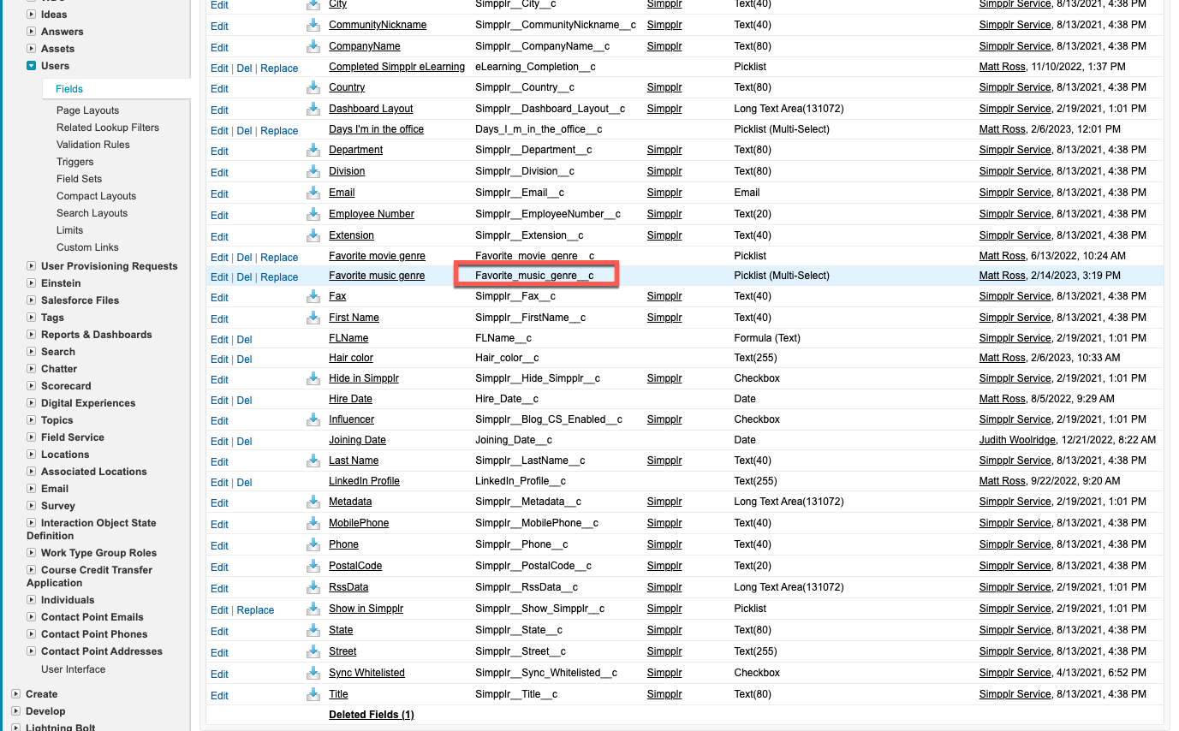Expand User Provisioning Requests node
The width and height of the screenshot is (1179, 731).
click(32, 266)
